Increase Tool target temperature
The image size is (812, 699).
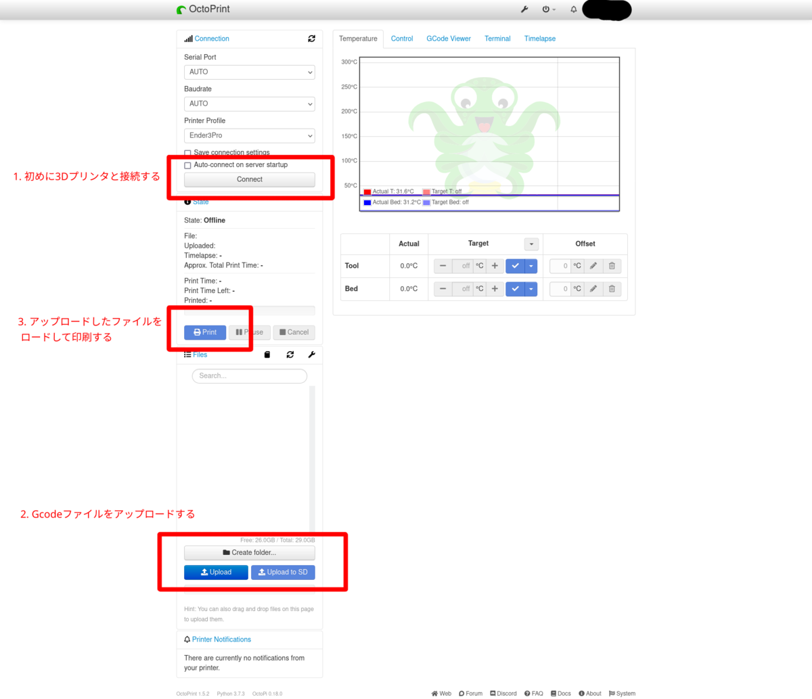pos(495,266)
